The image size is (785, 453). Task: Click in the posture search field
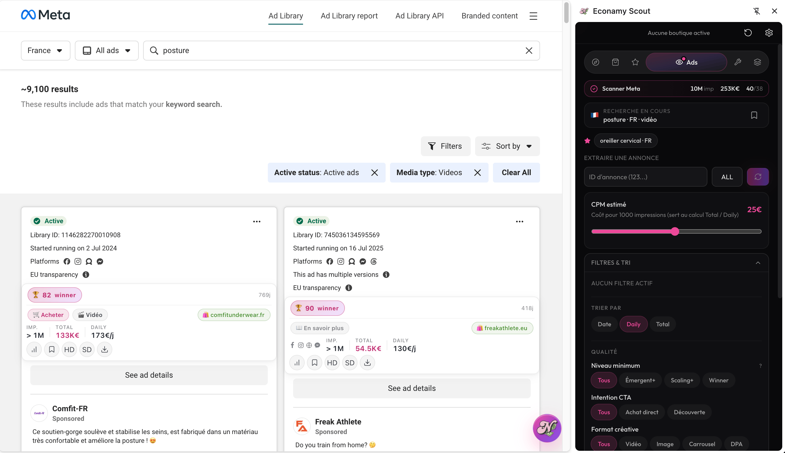[341, 50]
